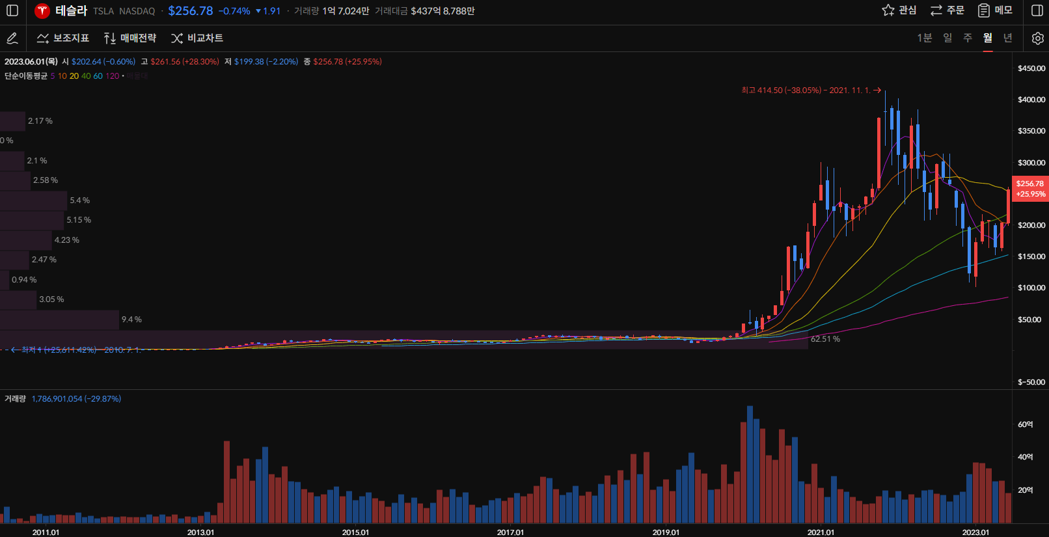The width and height of the screenshot is (1049, 537).
Task: Switch chart to 일 daily interval
Action: pyautogui.click(x=947, y=38)
